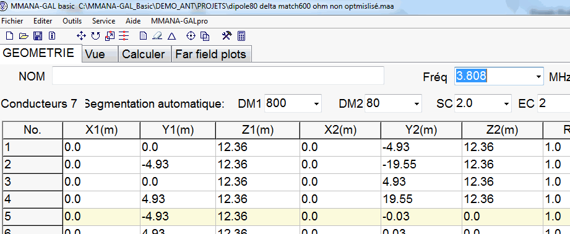570x234 pixels.
Task: Click the No. column header
Action: point(33,130)
